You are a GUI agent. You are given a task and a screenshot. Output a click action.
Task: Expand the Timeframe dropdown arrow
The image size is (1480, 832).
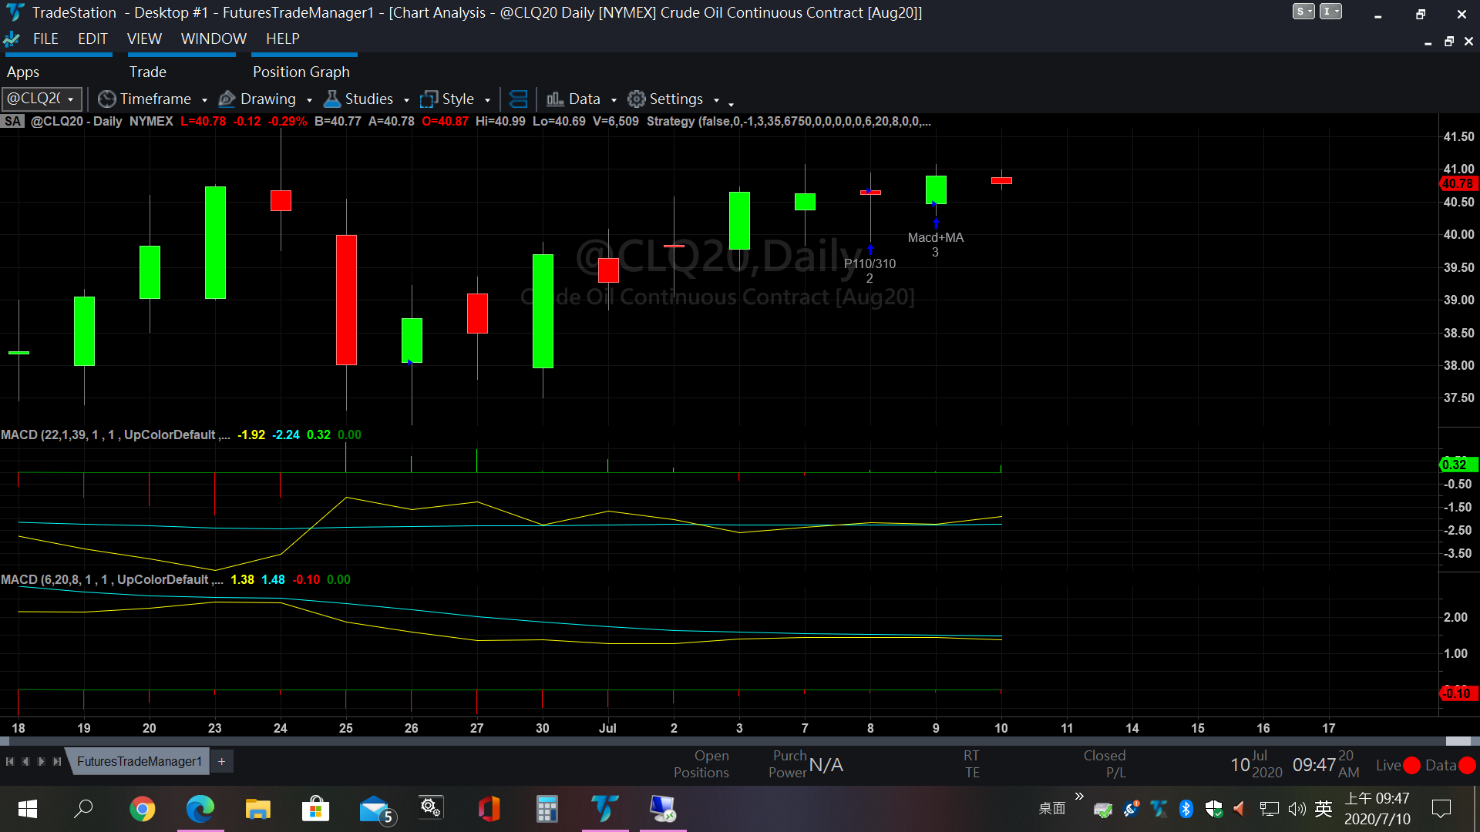[x=204, y=100]
